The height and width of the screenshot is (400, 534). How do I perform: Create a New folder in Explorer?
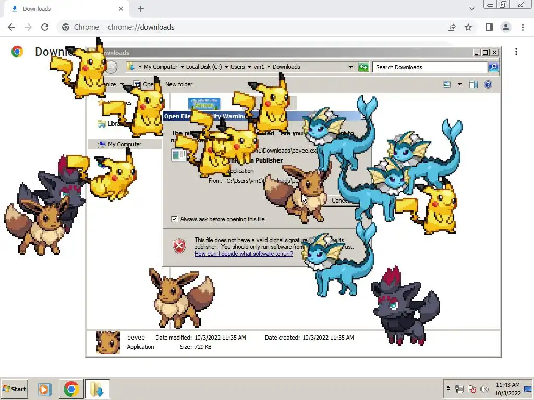[x=179, y=84]
